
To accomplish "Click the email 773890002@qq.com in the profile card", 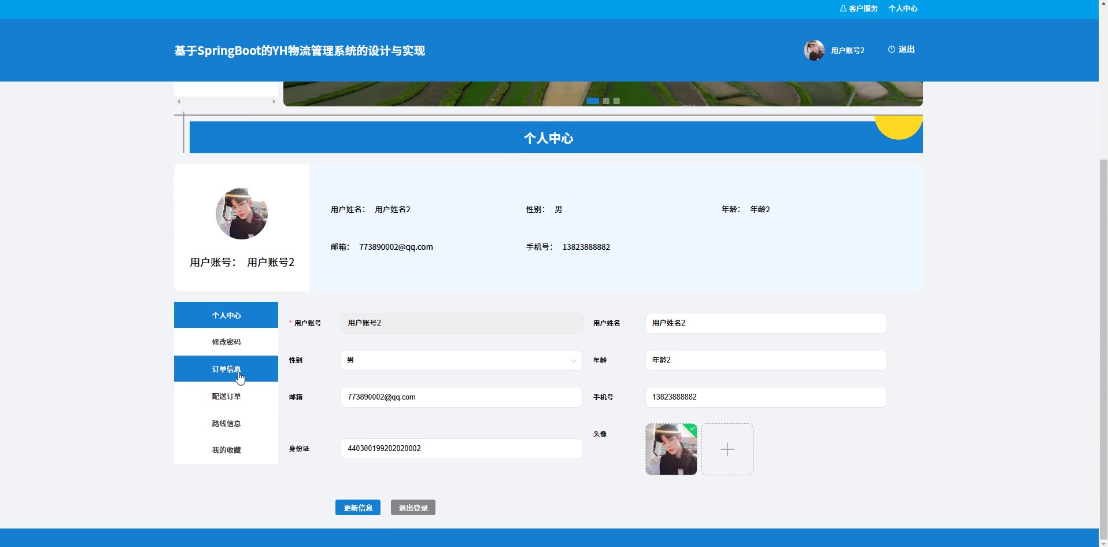I will (x=396, y=247).
